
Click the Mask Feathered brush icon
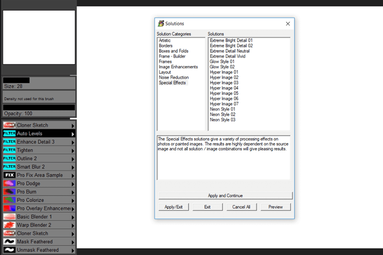tap(9, 241)
